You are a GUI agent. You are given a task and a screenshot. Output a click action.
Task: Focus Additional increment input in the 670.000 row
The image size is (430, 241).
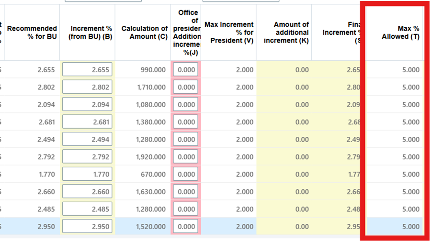[x=186, y=175]
